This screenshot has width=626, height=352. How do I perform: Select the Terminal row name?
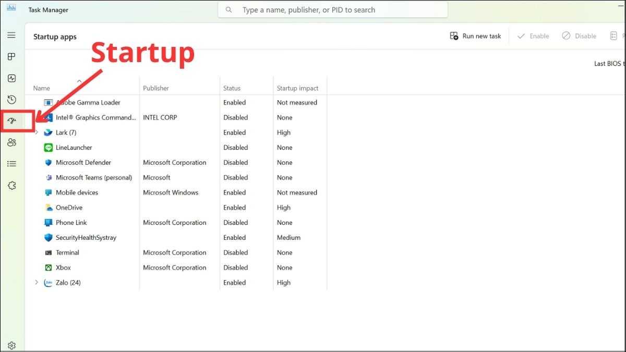(68, 252)
